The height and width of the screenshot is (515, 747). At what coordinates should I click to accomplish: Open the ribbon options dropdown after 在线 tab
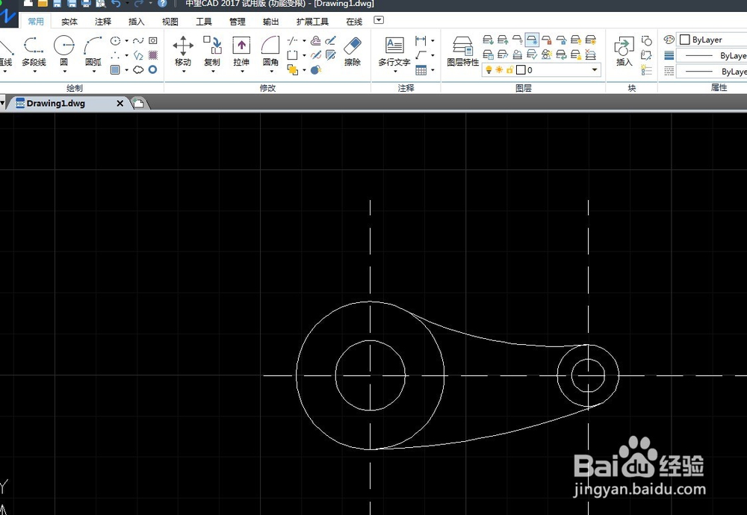point(379,20)
